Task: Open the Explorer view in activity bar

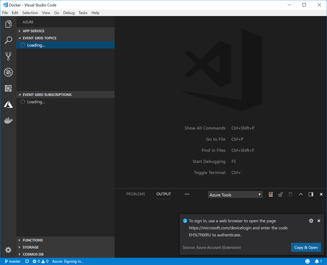Action: 8,24
